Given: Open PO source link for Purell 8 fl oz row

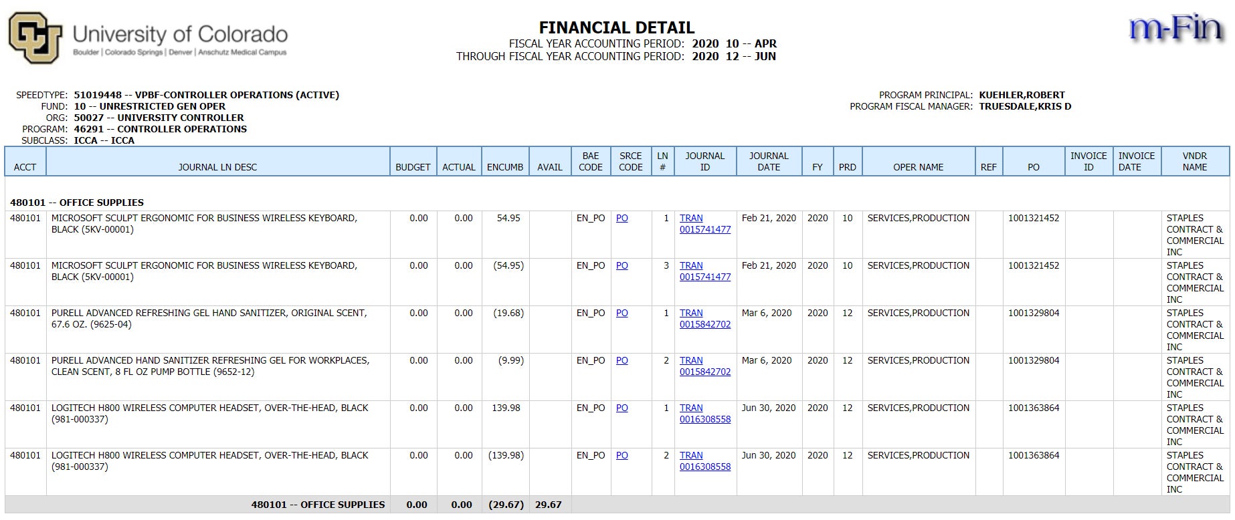Looking at the screenshot, I should (622, 360).
